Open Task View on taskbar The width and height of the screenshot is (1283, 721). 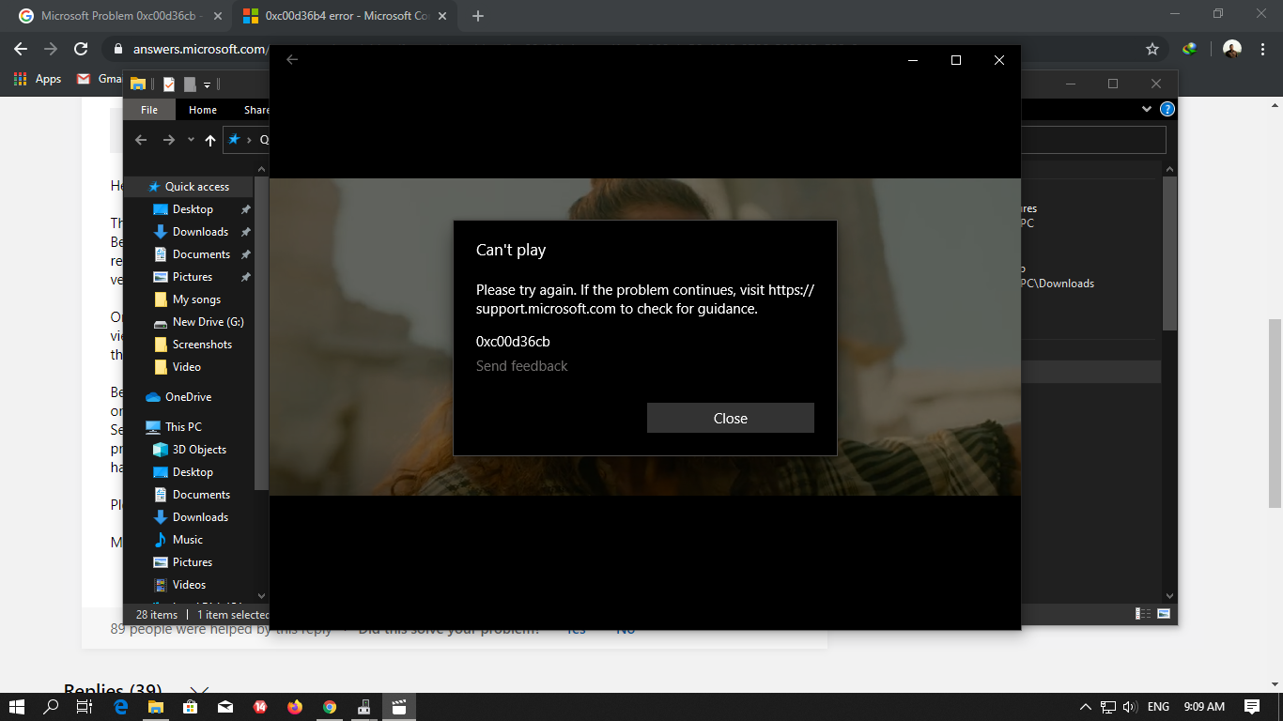[x=85, y=707]
